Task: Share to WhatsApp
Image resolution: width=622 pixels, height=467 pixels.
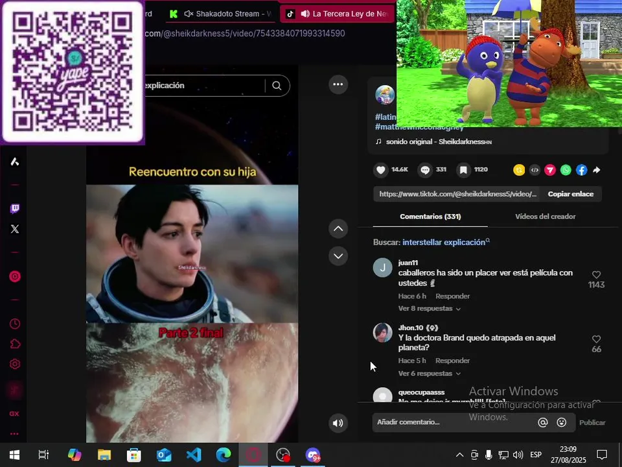Action: coord(566,170)
